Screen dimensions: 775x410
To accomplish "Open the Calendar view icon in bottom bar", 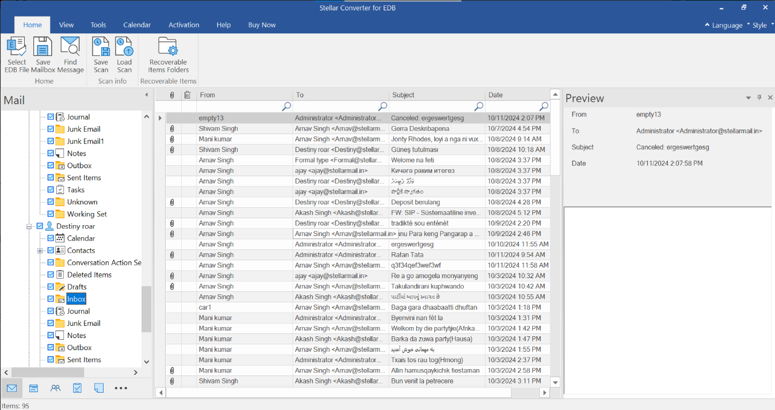I will click(x=33, y=388).
